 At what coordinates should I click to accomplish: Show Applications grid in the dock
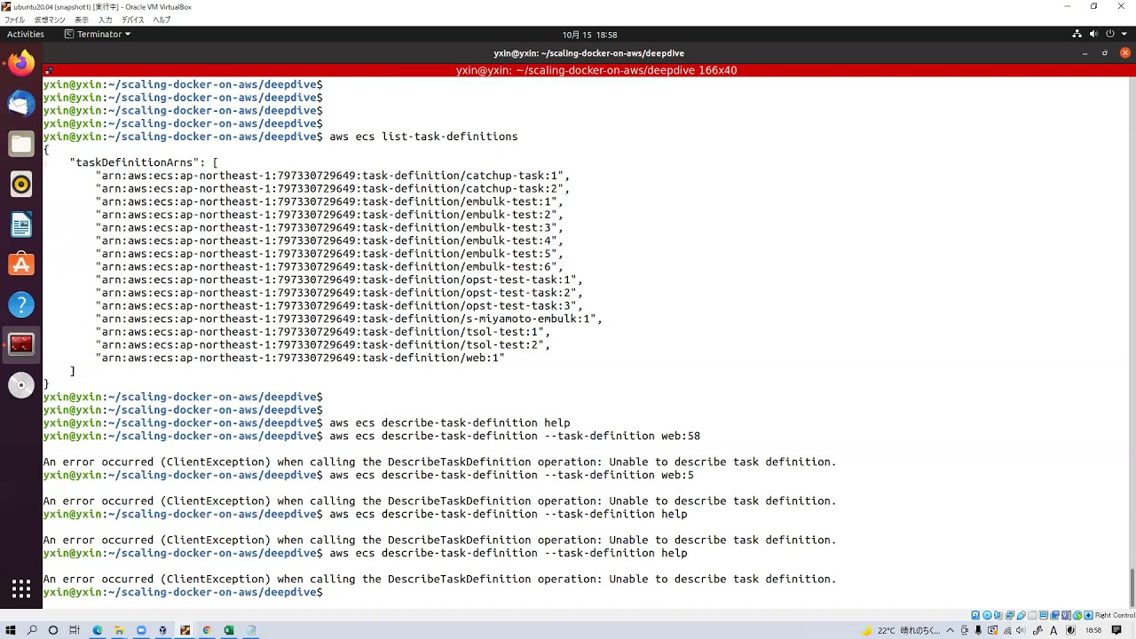[x=21, y=588]
